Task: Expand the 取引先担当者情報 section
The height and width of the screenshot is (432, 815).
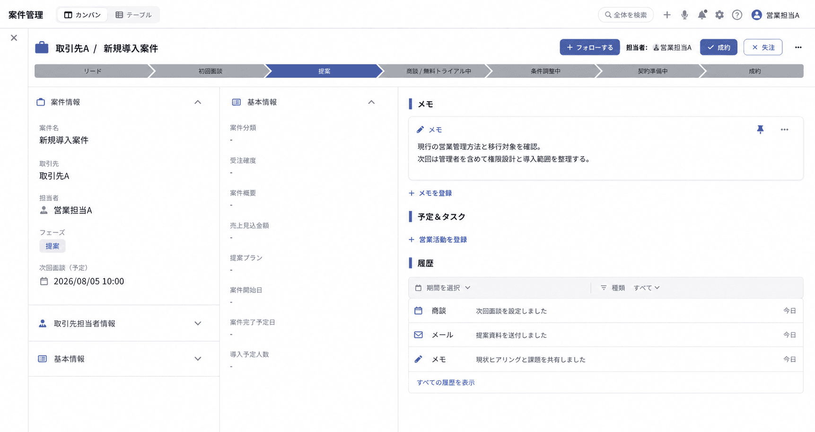Action: pyautogui.click(x=198, y=323)
